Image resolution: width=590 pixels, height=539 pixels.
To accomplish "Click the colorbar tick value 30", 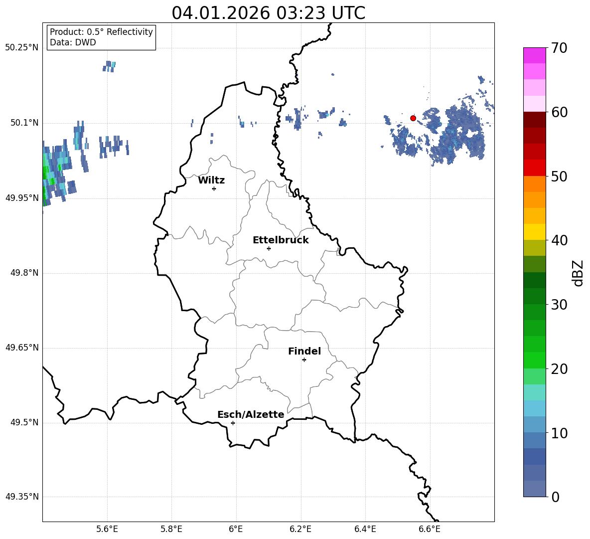I will (559, 305).
